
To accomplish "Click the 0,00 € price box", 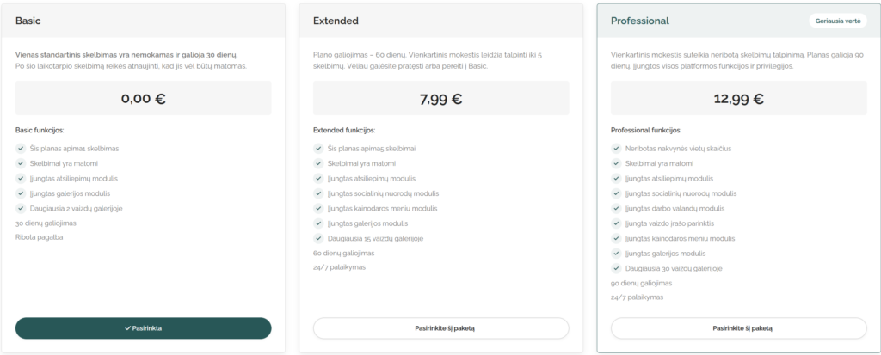I will [x=144, y=98].
